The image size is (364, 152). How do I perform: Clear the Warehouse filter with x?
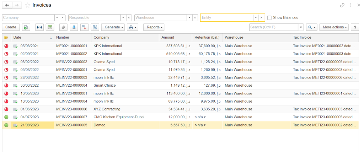195,18
